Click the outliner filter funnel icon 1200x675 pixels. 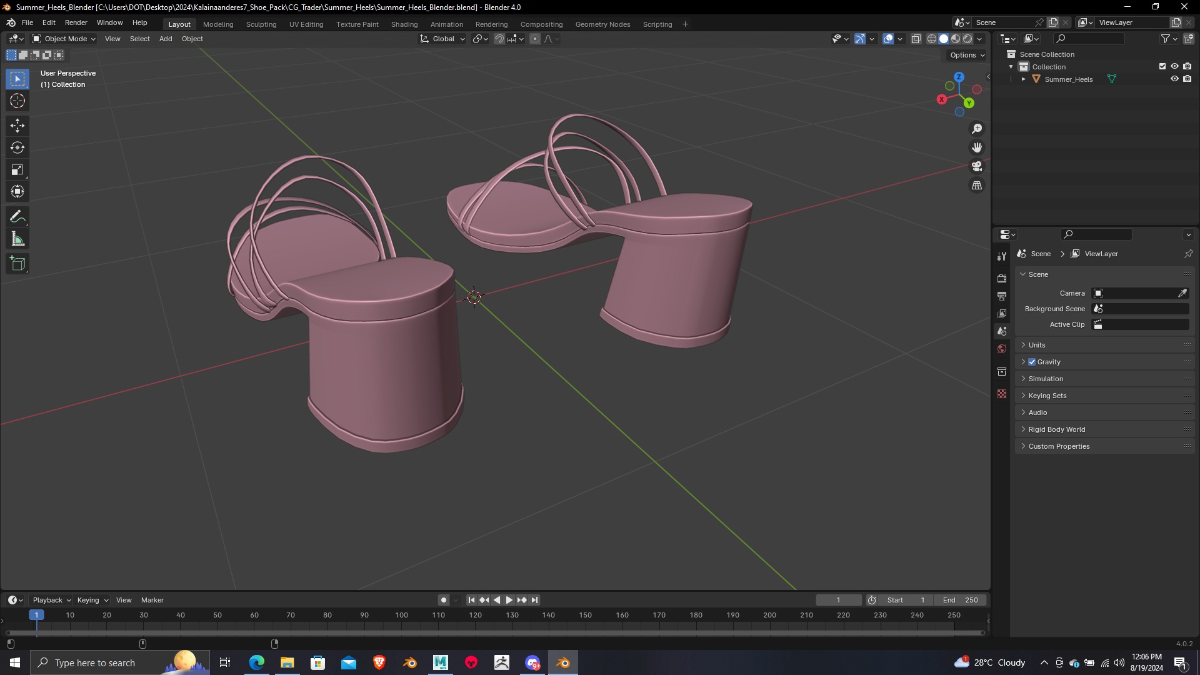[x=1166, y=39]
